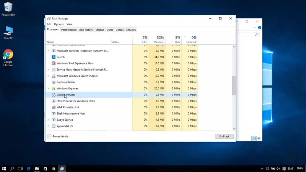306x172 pixels.
Task: Switch to the Performance tab
Action: 69,30
